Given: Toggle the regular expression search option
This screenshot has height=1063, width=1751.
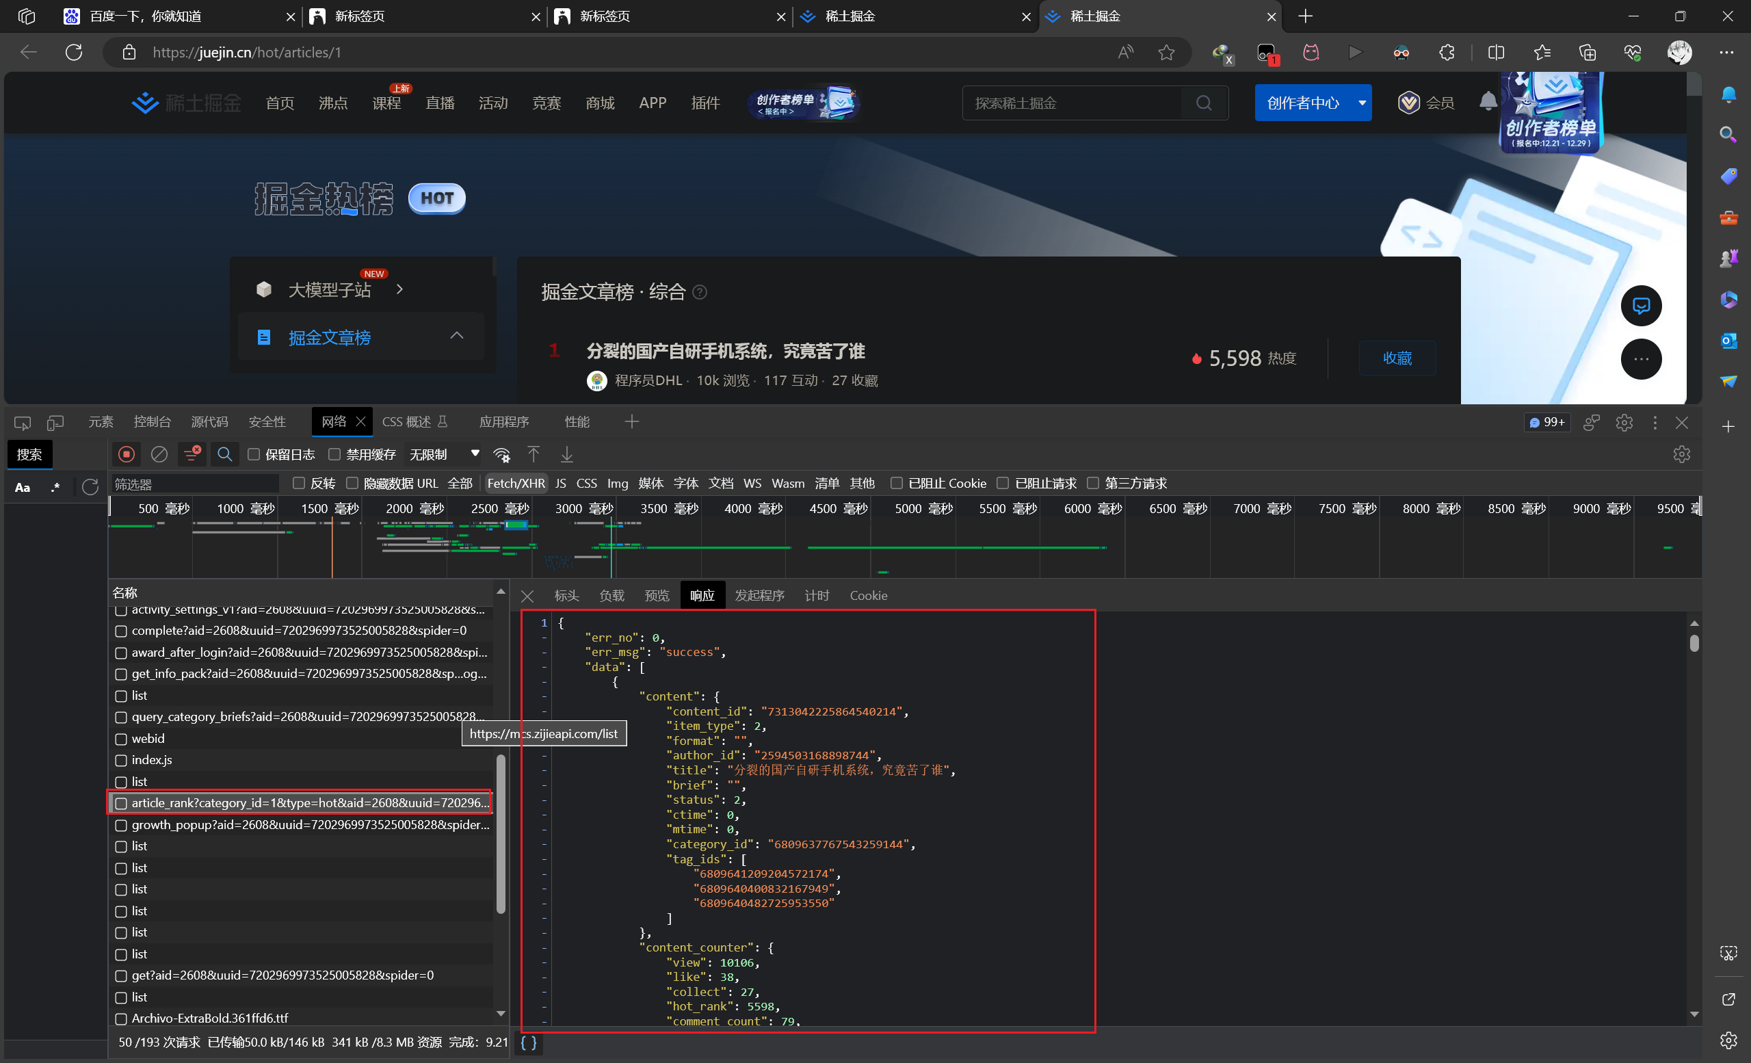Looking at the screenshot, I should pos(55,488).
